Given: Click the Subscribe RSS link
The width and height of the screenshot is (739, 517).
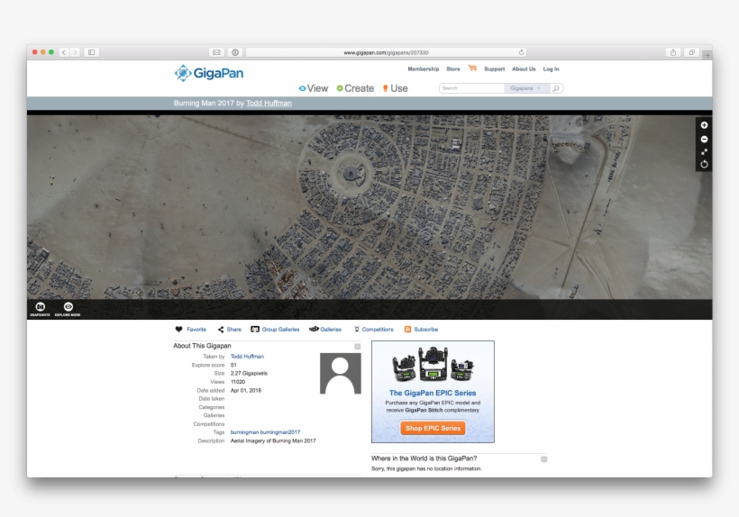Looking at the screenshot, I should pyautogui.click(x=422, y=329).
